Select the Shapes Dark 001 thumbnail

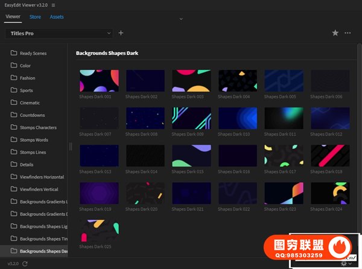click(99, 81)
